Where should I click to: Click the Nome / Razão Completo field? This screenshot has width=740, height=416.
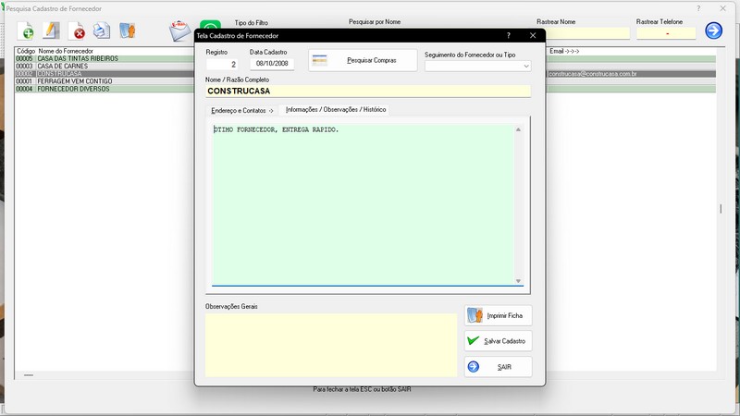point(367,92)
